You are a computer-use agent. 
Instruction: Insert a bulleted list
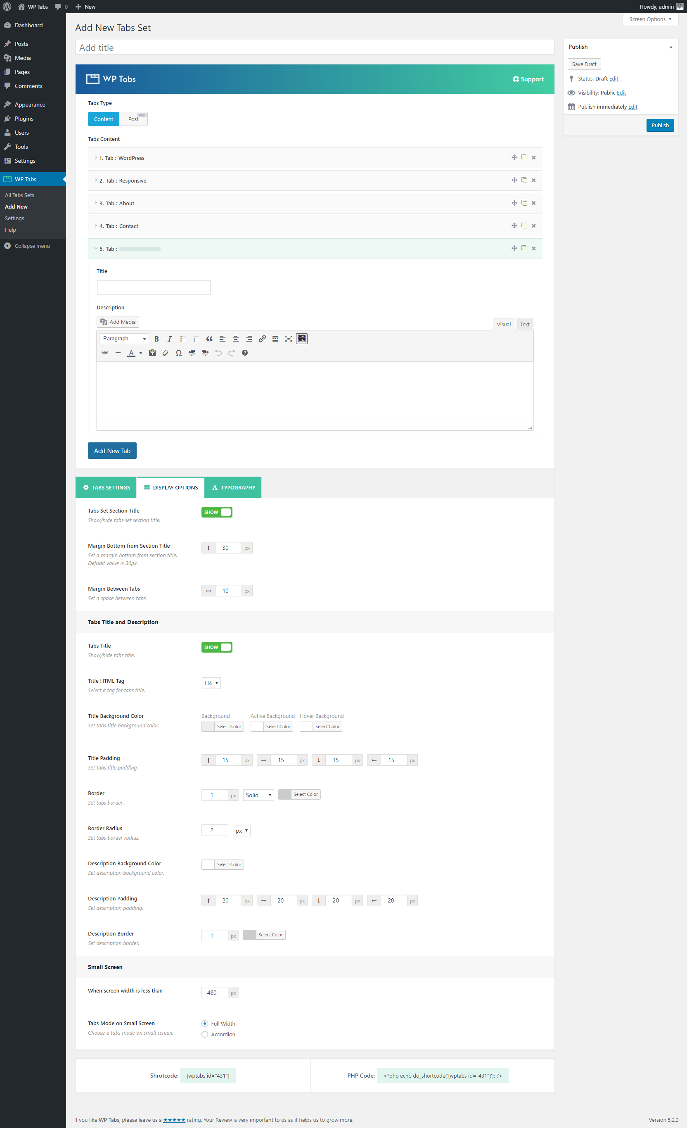point(183,339)
